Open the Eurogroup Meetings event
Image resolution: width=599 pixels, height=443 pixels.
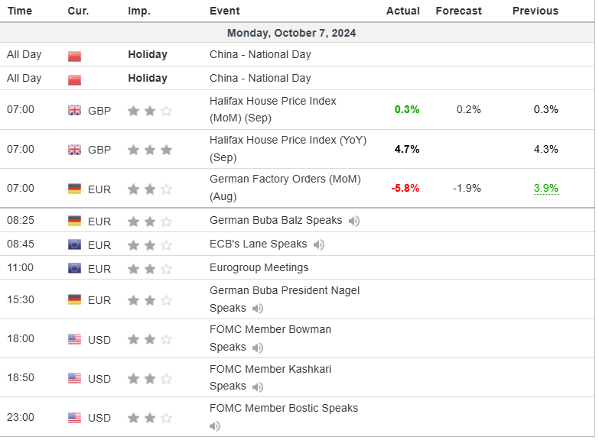[x=259, y=268]
